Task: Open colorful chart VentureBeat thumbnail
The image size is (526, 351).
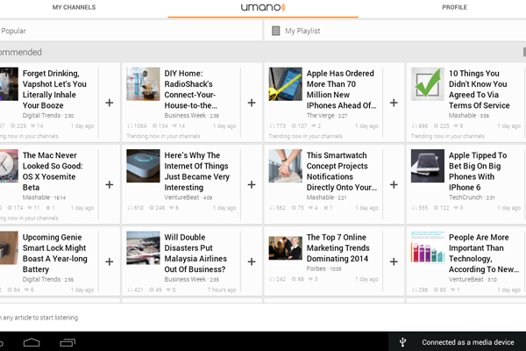Action: (x=428, y=247)
